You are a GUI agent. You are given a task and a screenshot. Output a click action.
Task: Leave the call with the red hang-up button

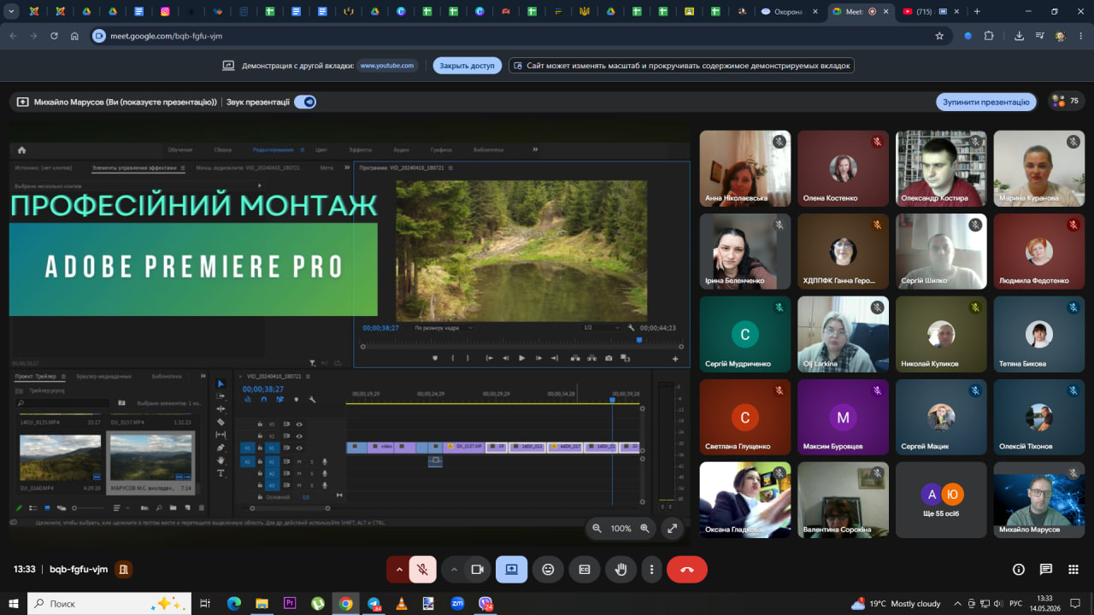click(x=687, y=569)
